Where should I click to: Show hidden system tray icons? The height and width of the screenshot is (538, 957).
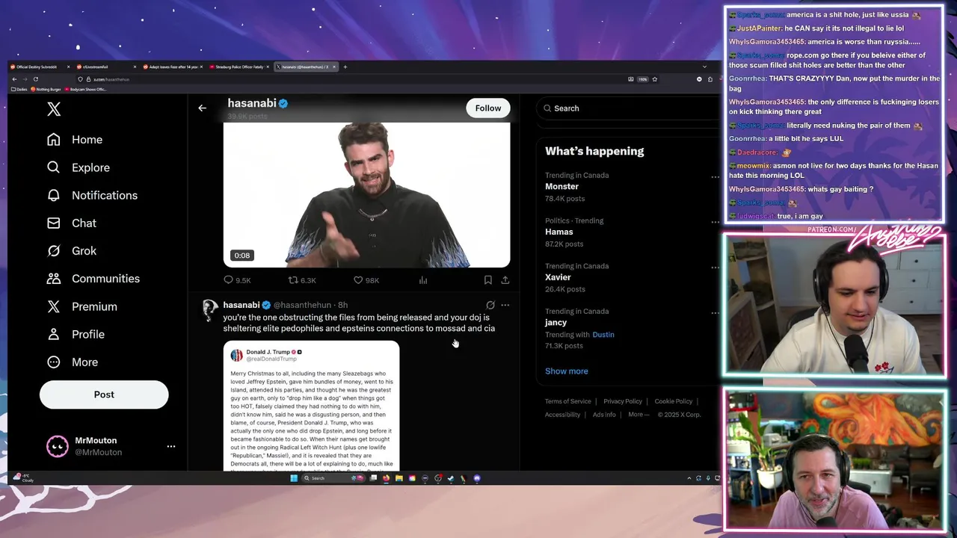pyautogui.click(x=689, y=478)
